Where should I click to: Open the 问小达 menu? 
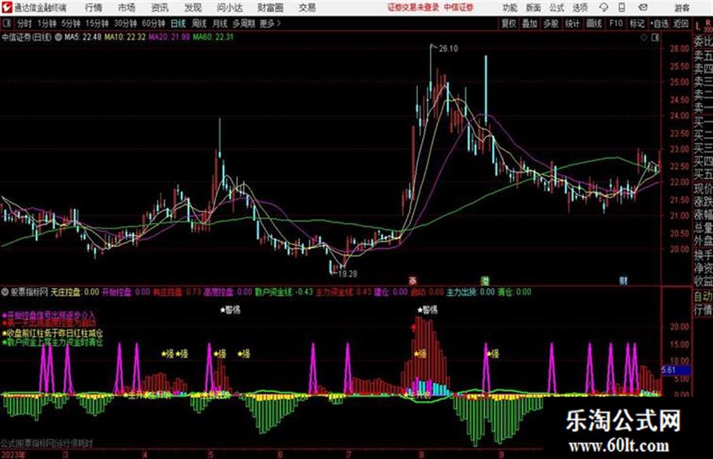pos(229,8)
